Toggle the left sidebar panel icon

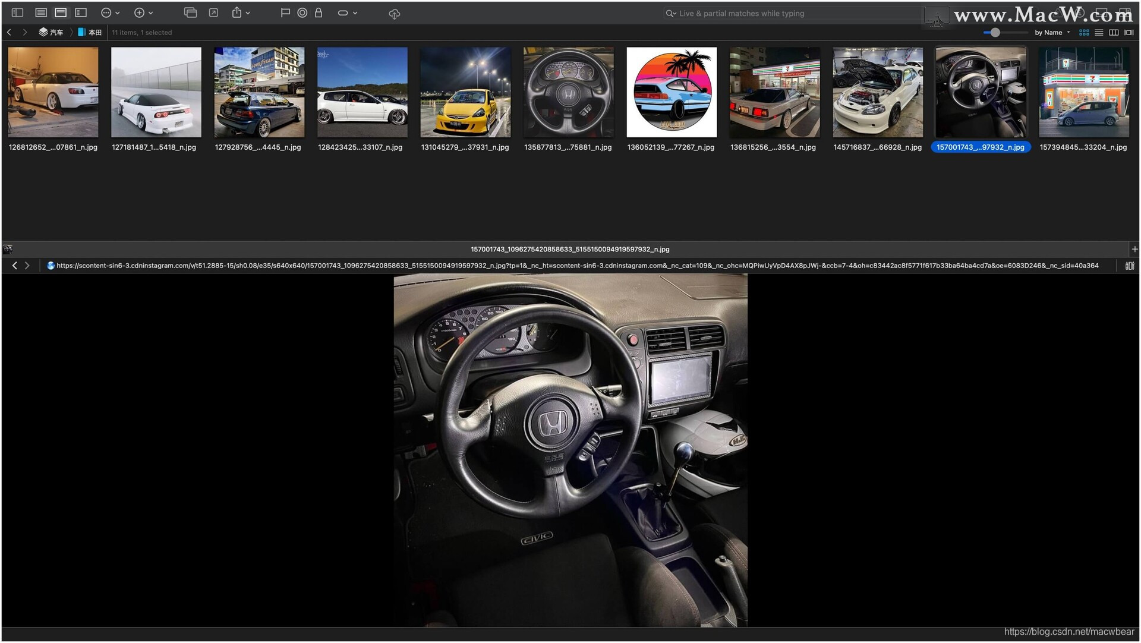pyautogui.click(x=17, y=12)
